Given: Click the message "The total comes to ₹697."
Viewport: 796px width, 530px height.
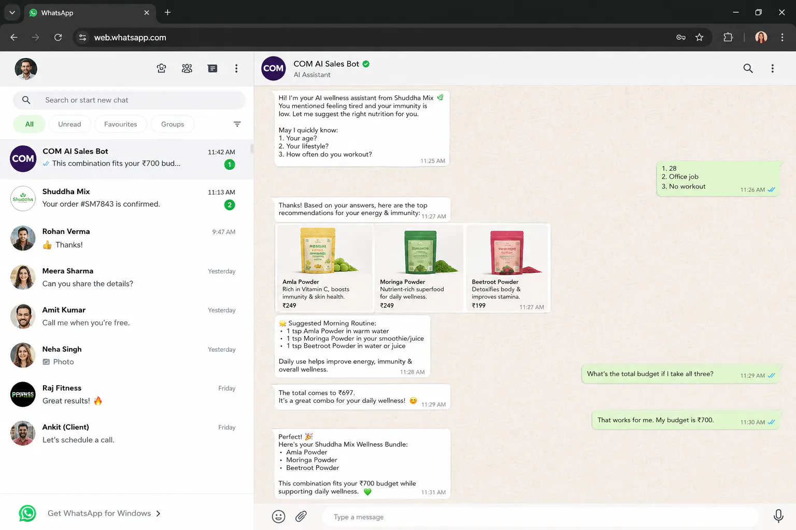Looking at the screenshot, I should point(362,397).
